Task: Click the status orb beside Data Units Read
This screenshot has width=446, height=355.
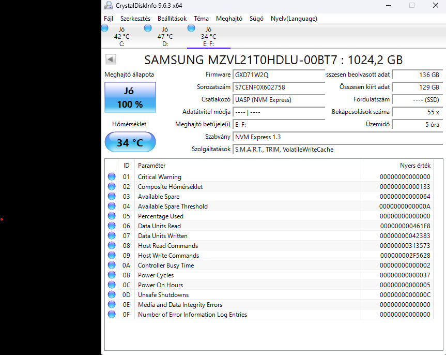Action: [x=112, y=226]
